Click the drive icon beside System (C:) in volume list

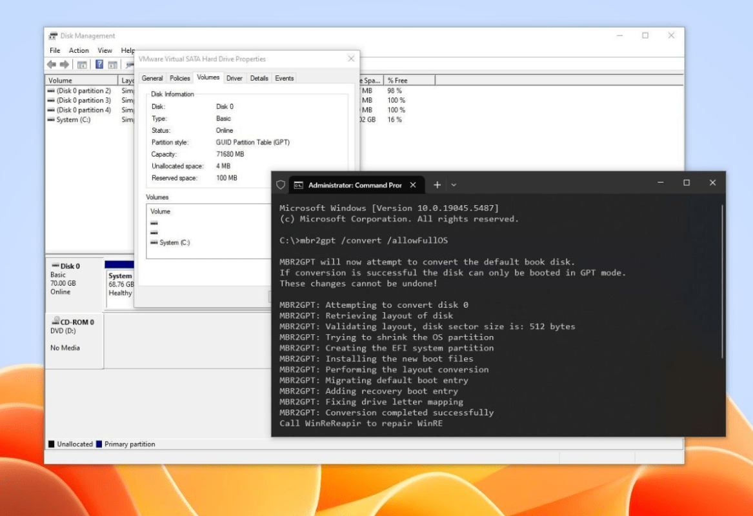tap(51, 119)
